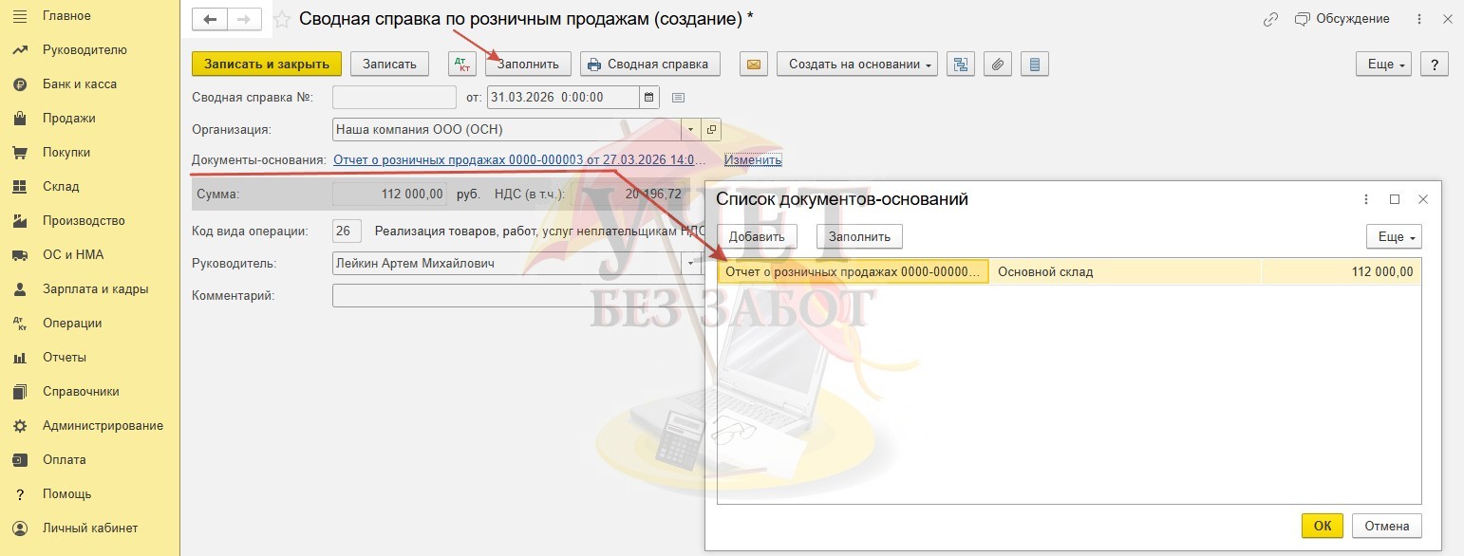
Task: Select the Отчет о розничных продажах row
Action: (x=852, y=272)
